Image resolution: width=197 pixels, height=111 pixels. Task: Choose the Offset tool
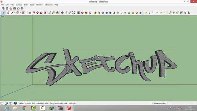tap(34, 13)
